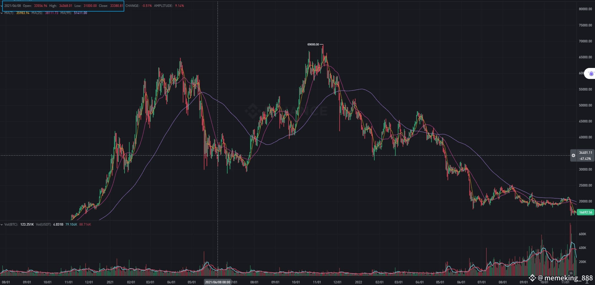
Task: Click the crosshair percentage label -67.43%
Action: (585, 159)
